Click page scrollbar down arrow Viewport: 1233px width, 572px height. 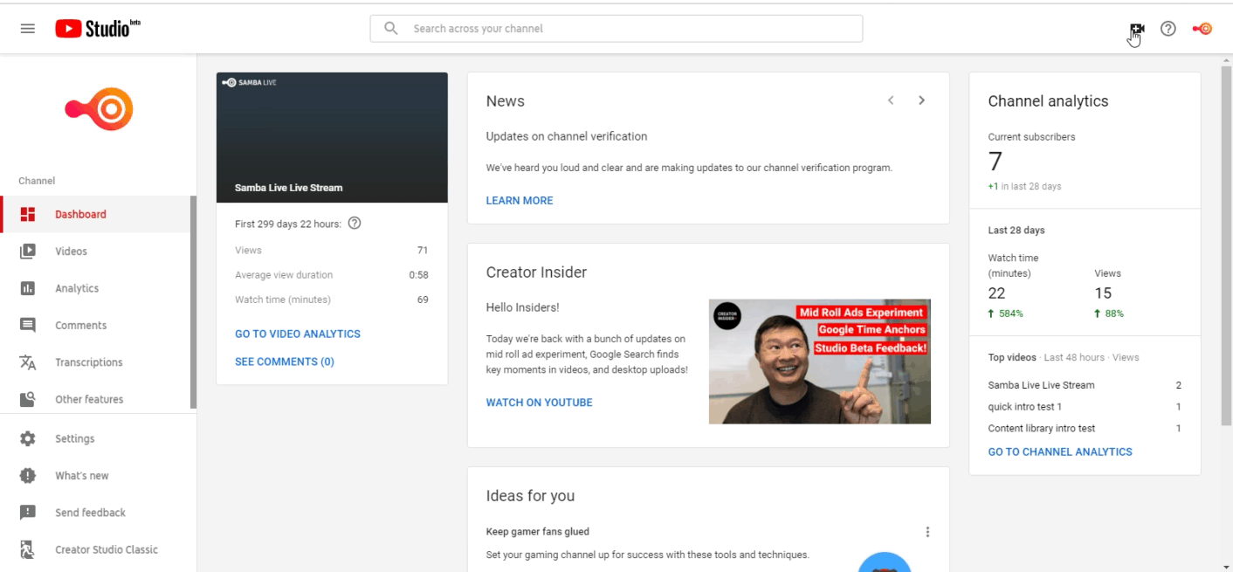pyautogui.click(x=1226, y=566)
